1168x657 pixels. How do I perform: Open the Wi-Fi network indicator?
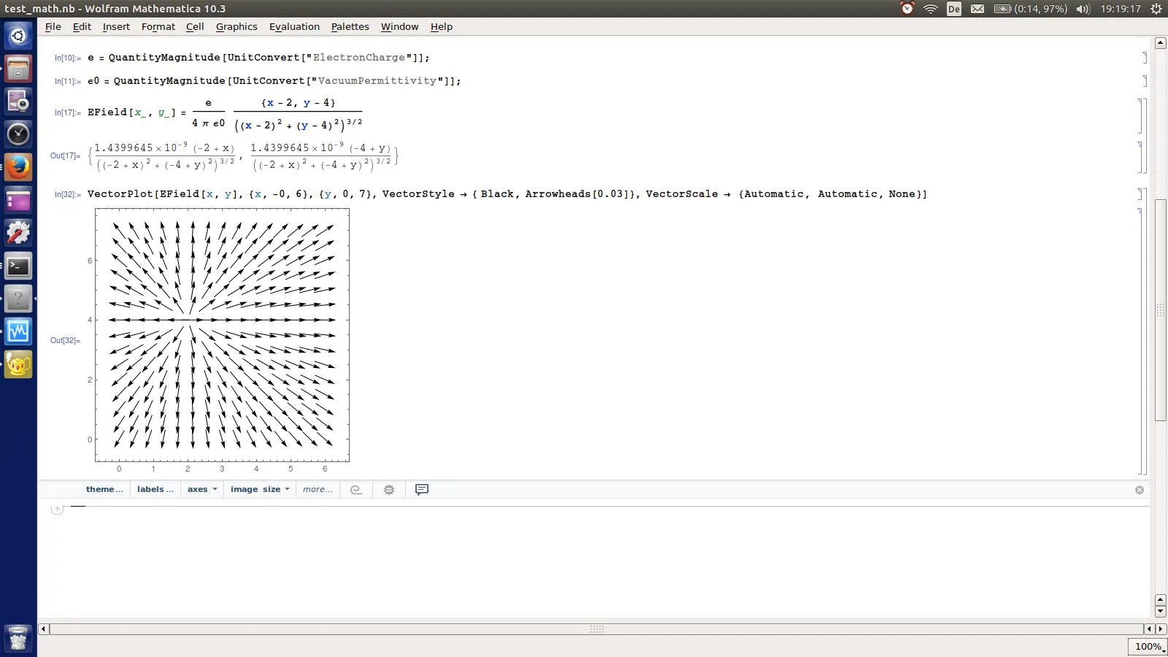tap(930, 9)
